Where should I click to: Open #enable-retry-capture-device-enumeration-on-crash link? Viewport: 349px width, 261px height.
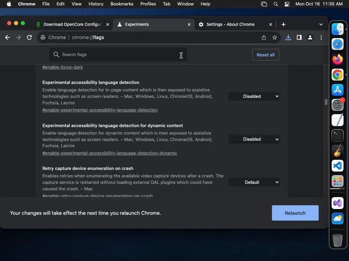(x=97, y=195)
